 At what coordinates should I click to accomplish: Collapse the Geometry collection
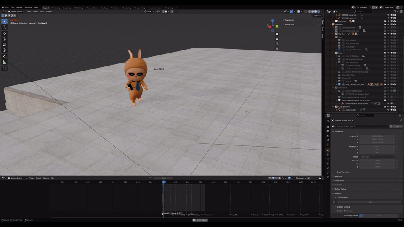click(330, 24)
